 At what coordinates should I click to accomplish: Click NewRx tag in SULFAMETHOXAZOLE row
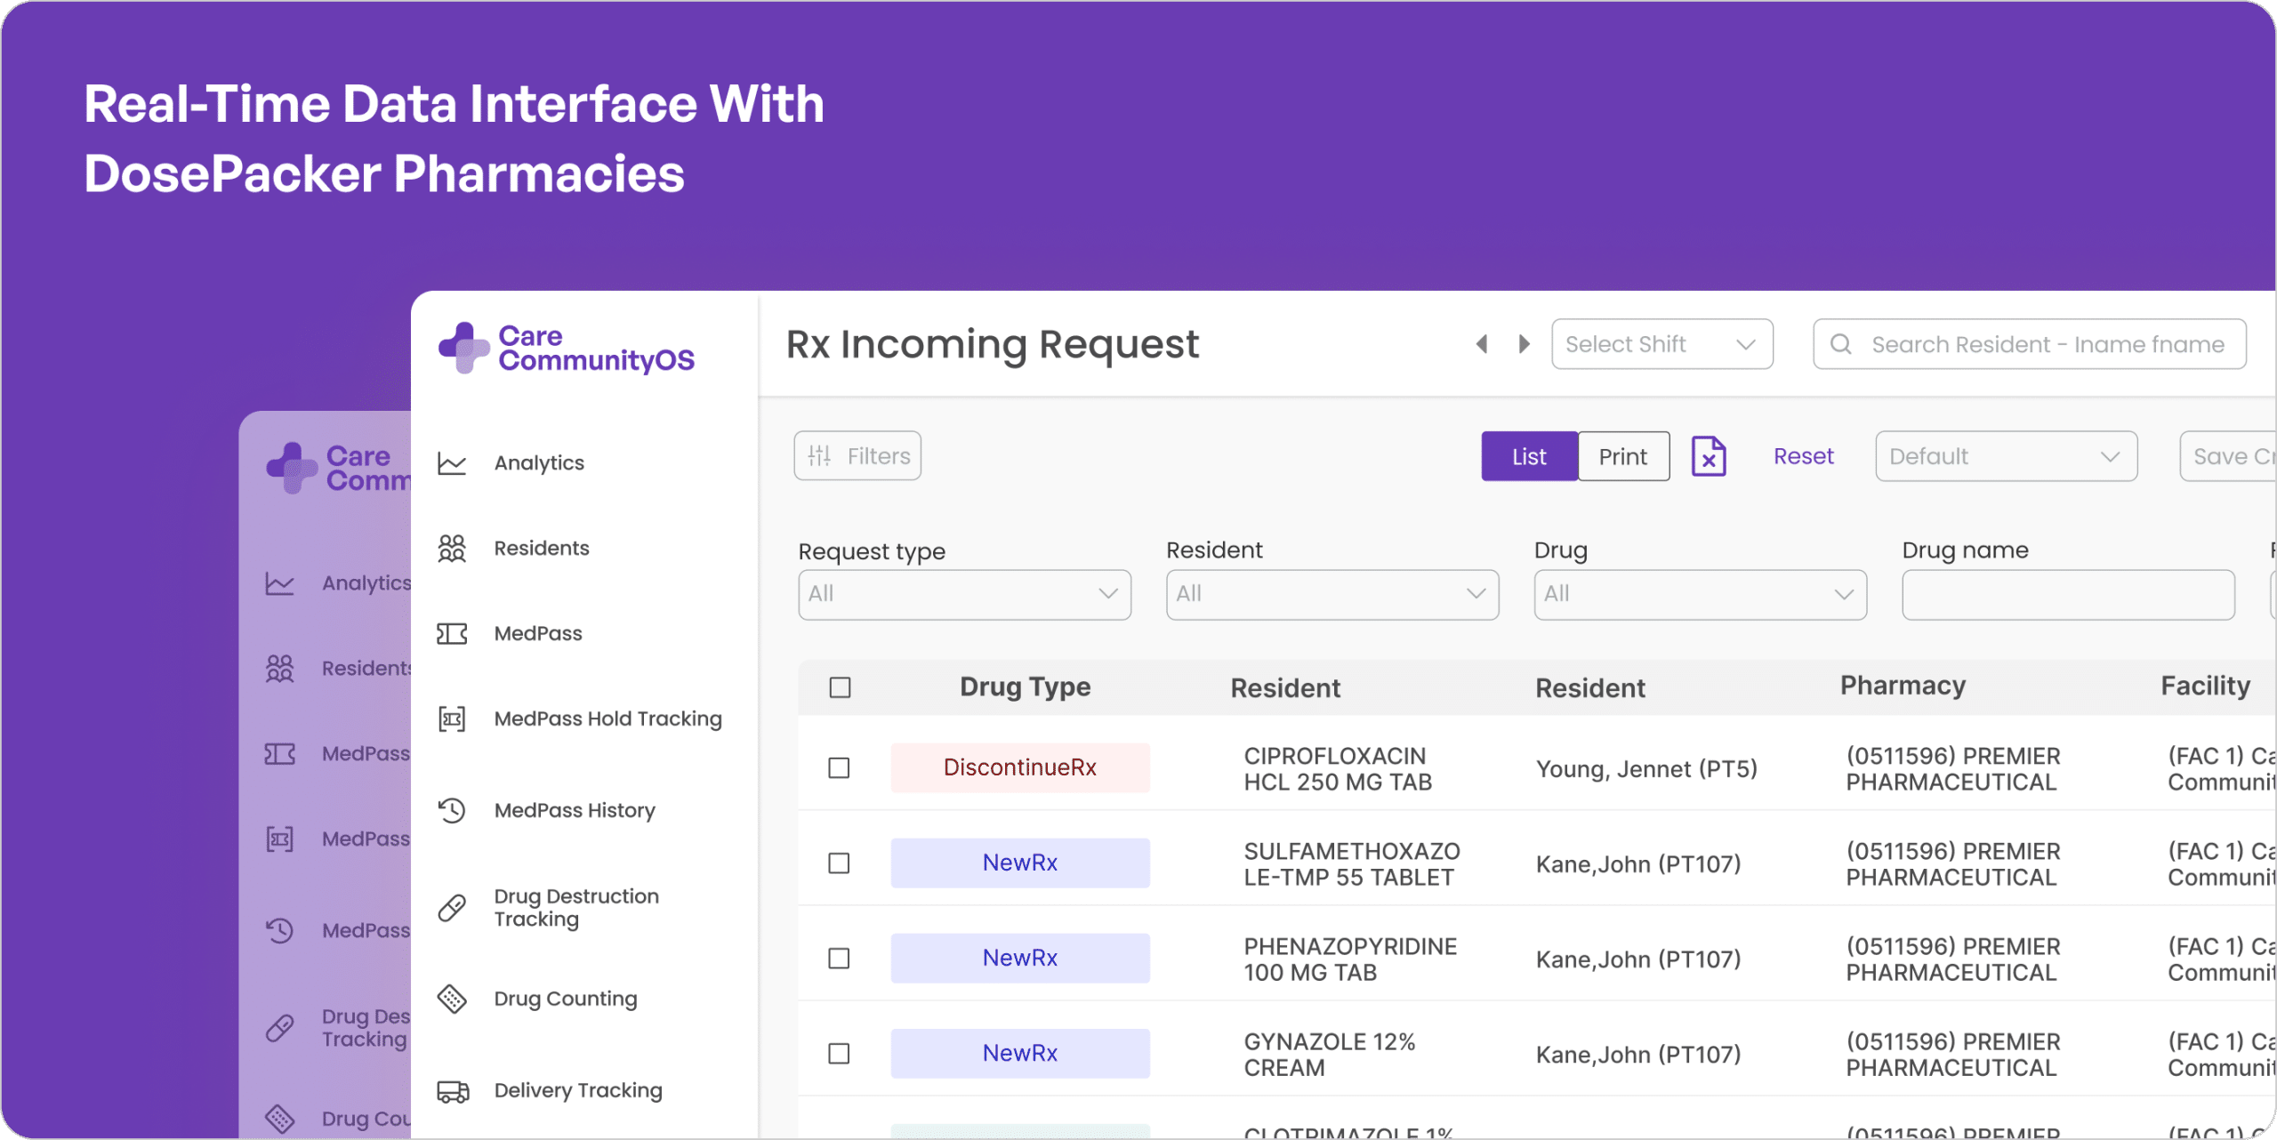click(1020, 863)
